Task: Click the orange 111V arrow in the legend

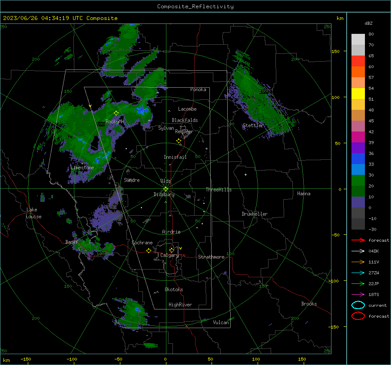Action: click(358, 262)
